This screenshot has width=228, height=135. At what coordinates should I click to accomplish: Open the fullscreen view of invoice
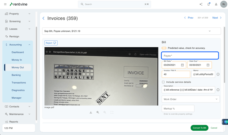tap(112, 112)
